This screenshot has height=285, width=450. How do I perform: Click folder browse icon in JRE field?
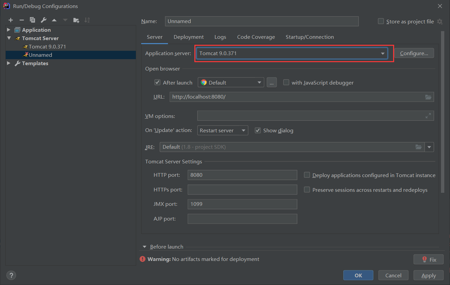[x=419, y=147]
